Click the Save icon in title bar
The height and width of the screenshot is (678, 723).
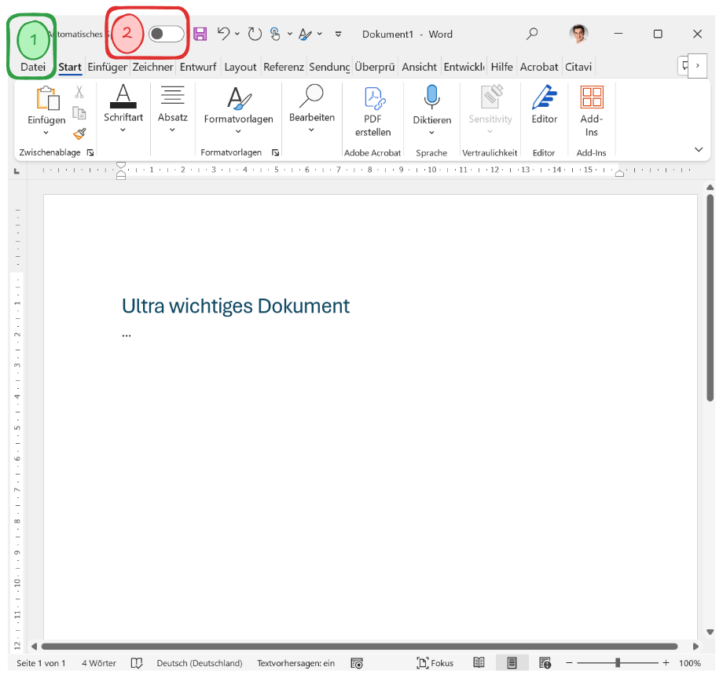[x=200, y=34]
